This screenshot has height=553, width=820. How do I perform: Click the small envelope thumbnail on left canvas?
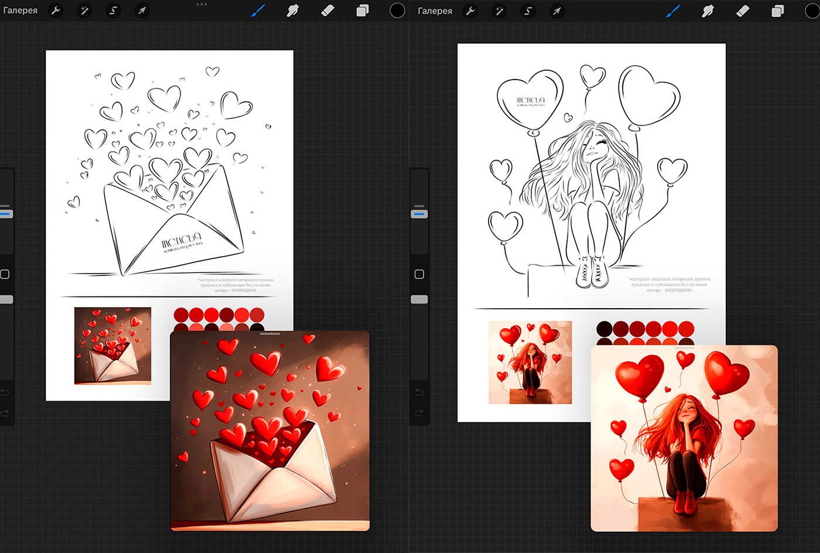[112, 346]
